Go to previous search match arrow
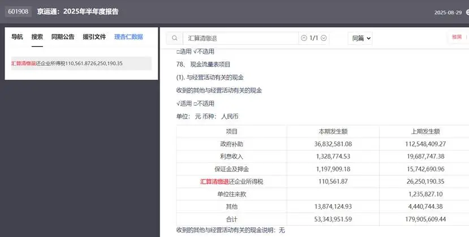 click(304, 38)
